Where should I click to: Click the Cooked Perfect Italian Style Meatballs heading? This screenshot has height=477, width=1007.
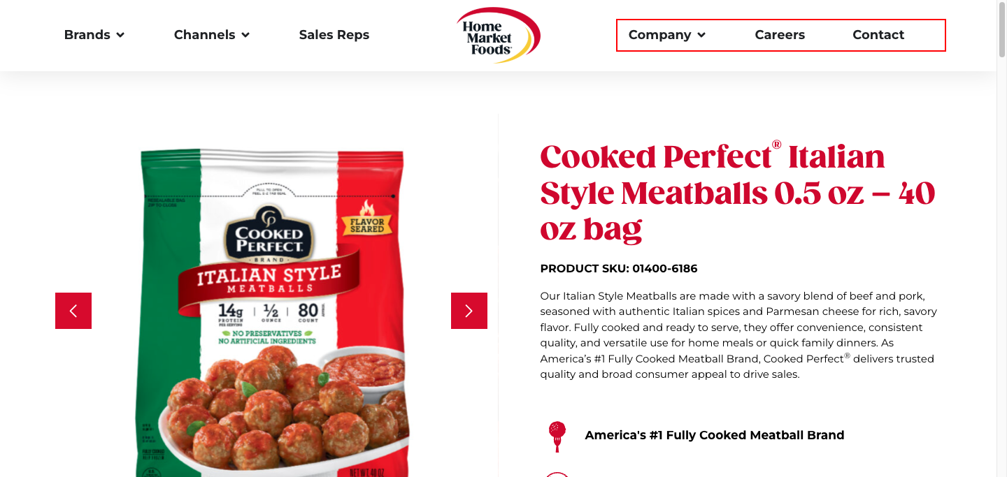click(738, 193)
